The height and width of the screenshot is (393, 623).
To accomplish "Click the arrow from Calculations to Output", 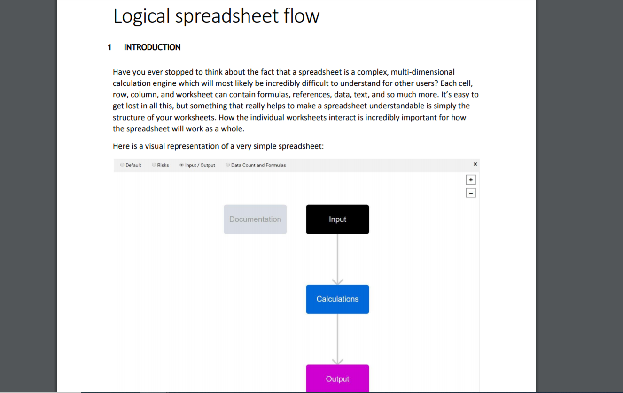I will pos(337,339).
